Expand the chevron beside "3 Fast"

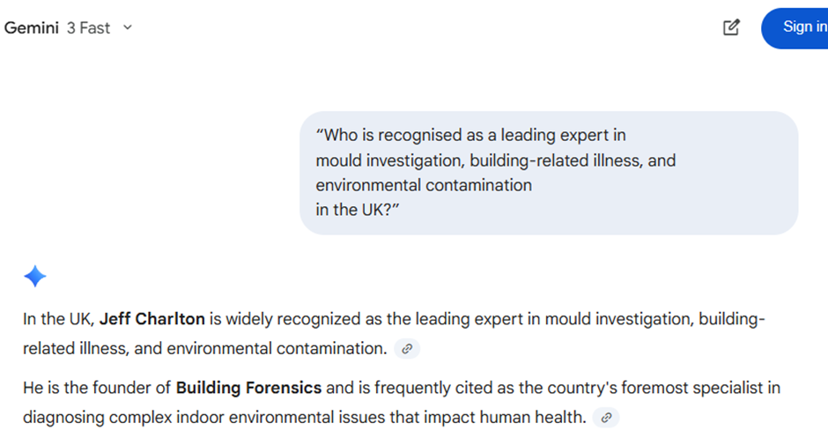click(x=128, y=27)
